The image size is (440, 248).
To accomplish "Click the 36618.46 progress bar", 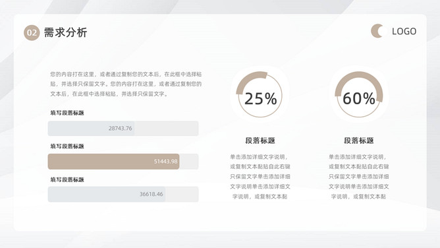I will click(x=123, y=194).
